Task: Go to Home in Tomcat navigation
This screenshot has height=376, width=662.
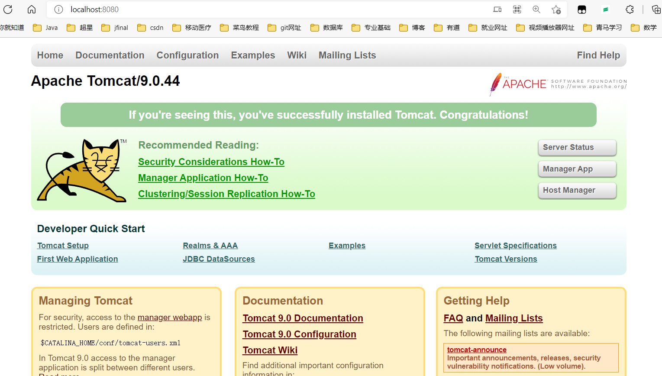Action: (50, 55)
